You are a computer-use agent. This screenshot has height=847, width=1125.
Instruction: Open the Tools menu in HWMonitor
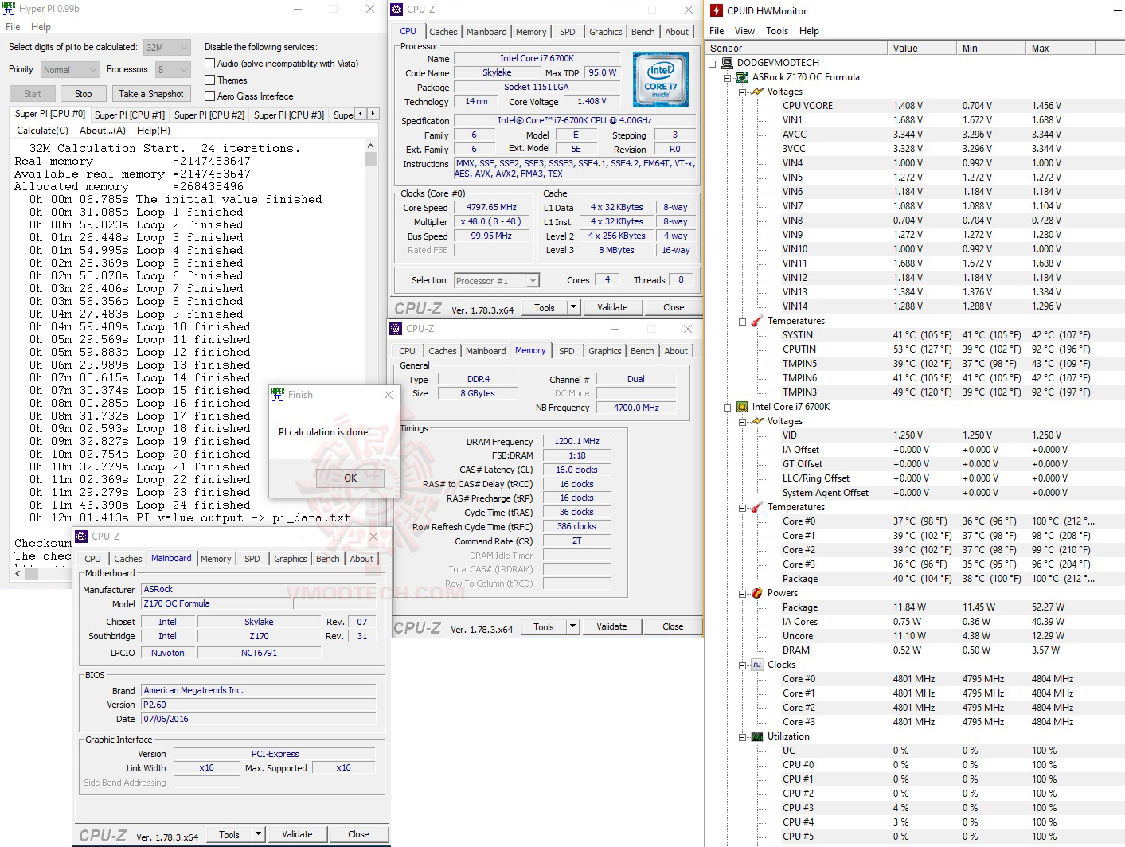(x=777, y=31)
